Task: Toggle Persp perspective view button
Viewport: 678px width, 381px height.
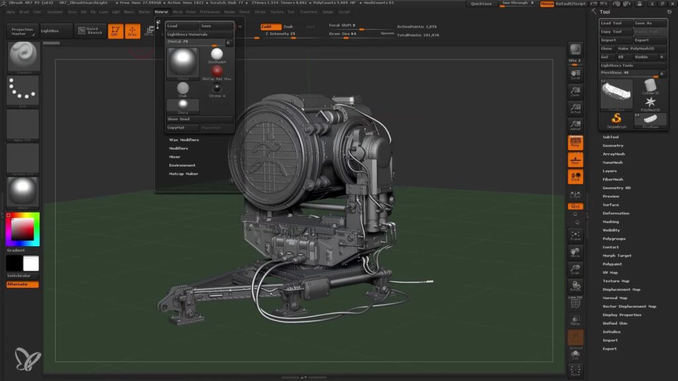Action: click(x=575, y=142)
